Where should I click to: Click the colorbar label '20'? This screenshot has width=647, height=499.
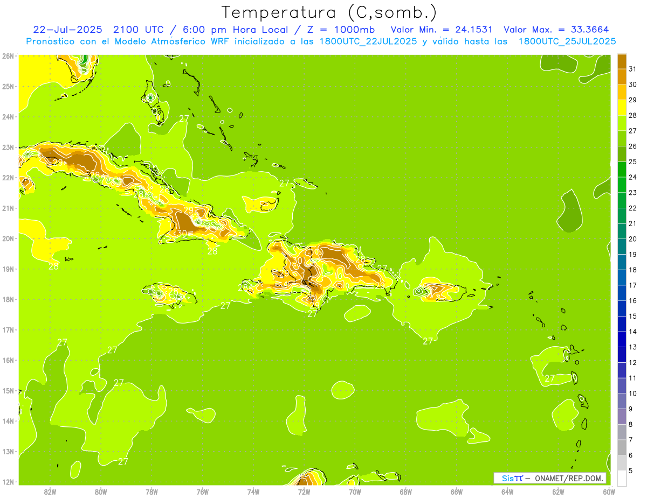click(632, 239)
